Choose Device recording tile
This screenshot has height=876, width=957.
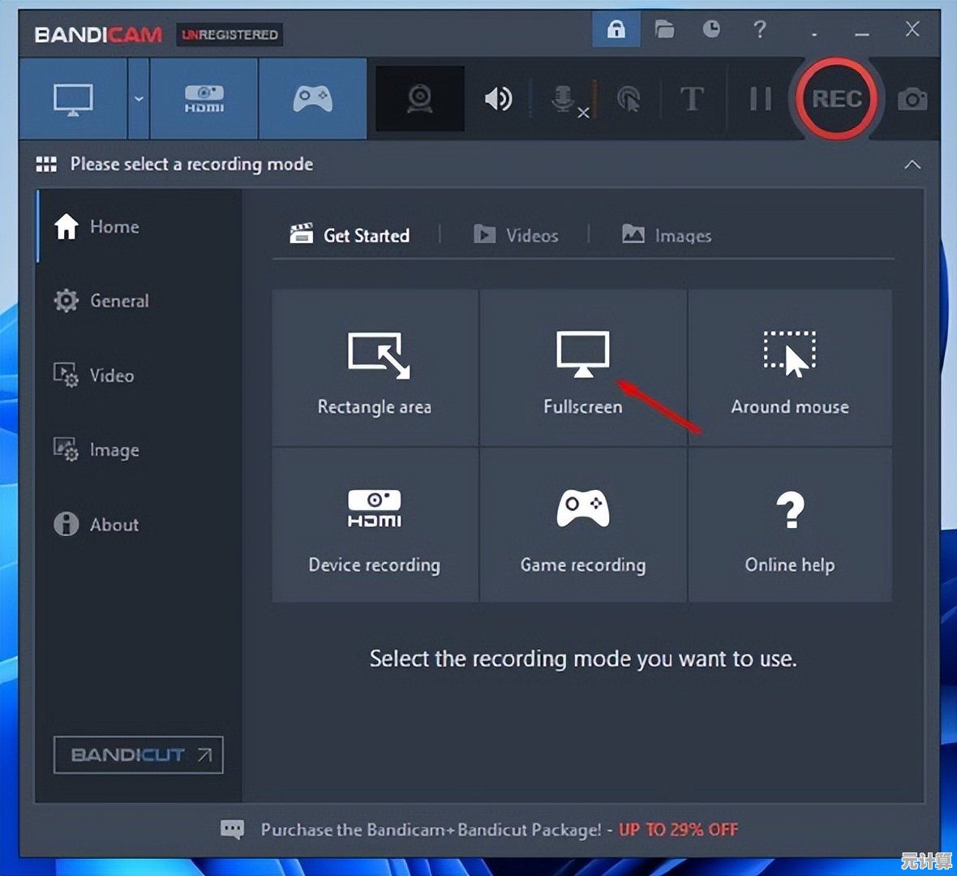click(376, 526)
